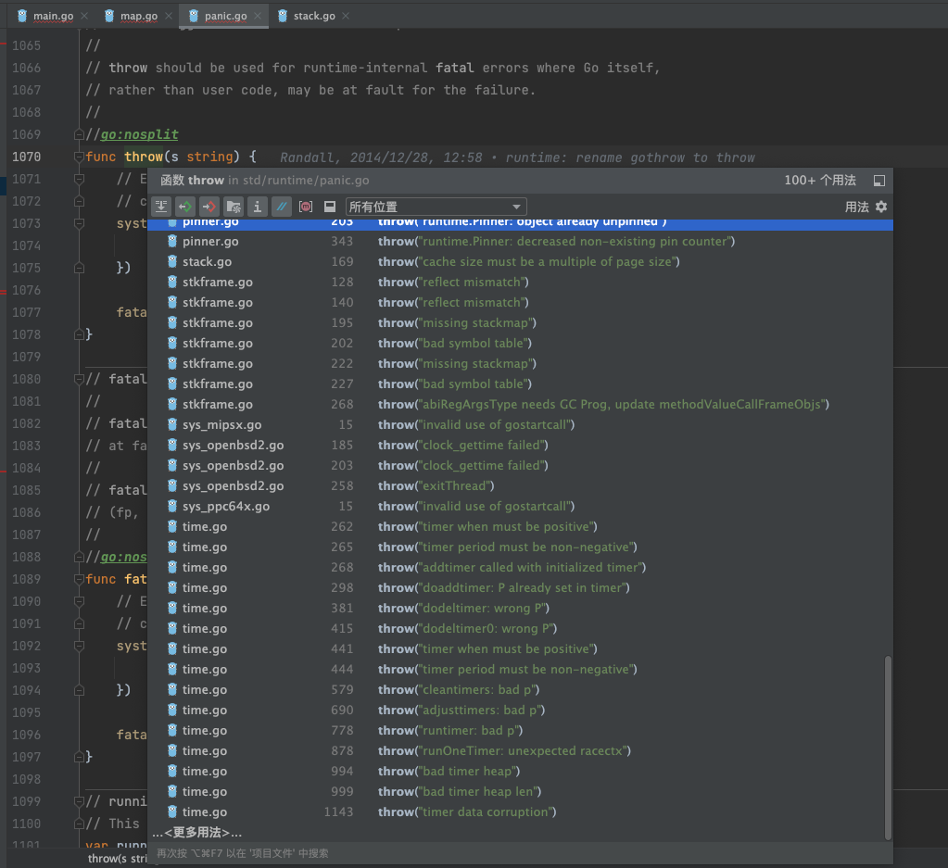
Task: Toggle the blue double-slash comments filter icon
Action: click(281, 207)
